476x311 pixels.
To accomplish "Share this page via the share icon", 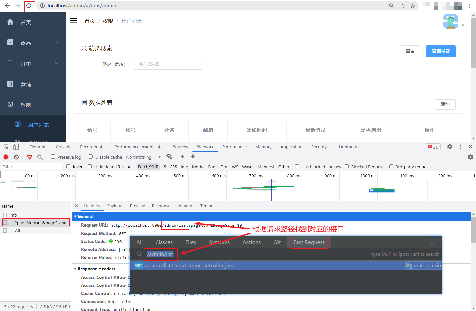I will point(402,6).
